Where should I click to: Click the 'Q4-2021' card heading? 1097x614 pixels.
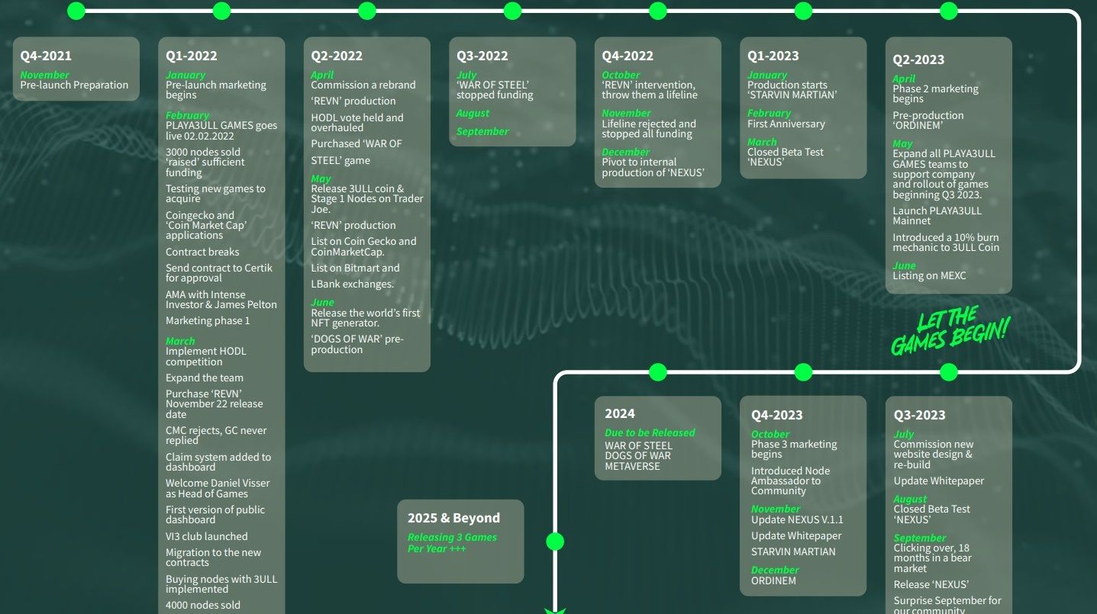click(x=46, y=56)
